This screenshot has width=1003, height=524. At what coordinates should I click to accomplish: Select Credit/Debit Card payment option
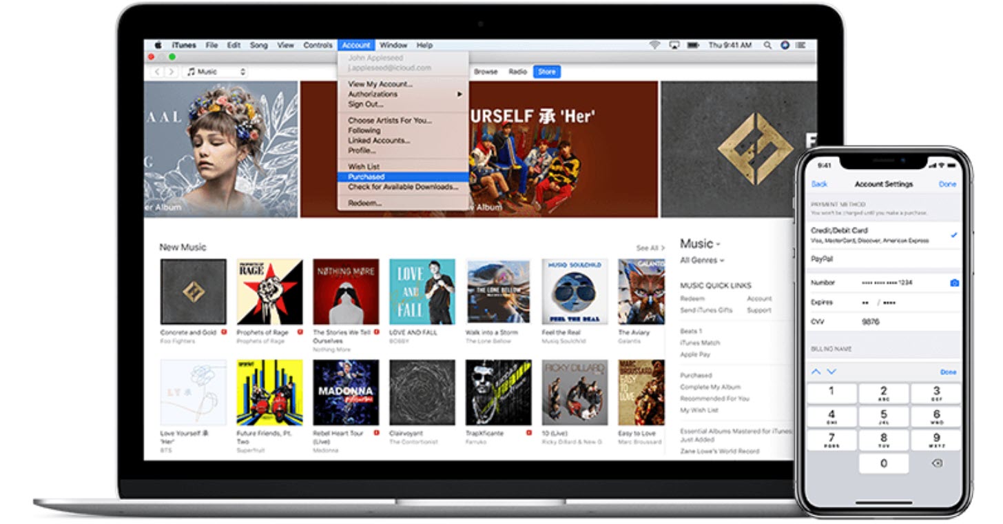(x=884, y=235)
